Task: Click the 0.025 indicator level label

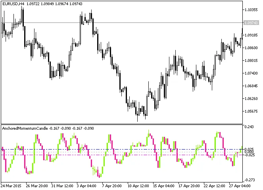Action: 249,149
